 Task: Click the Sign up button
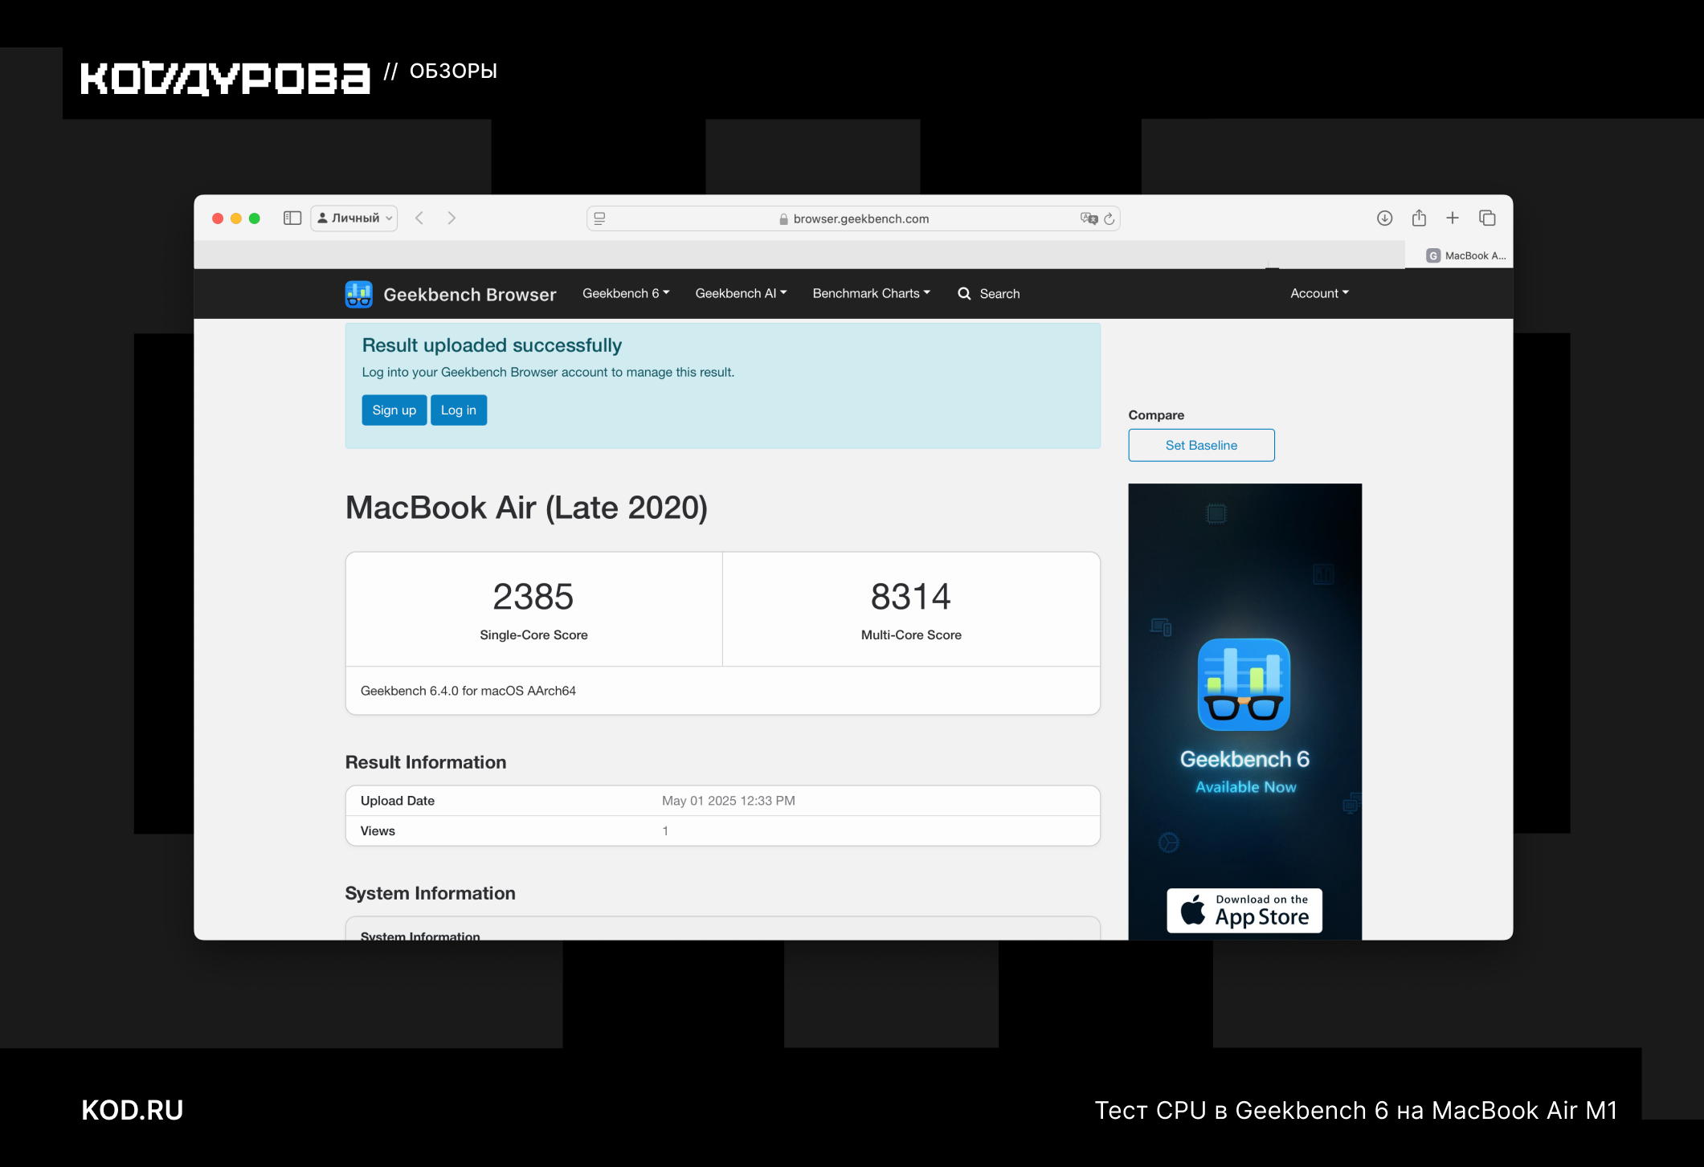[394, 410]
